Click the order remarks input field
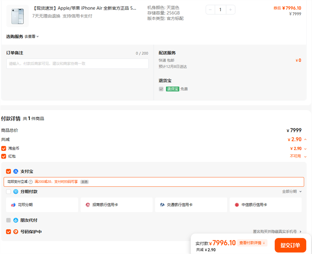 pos(77,64)
